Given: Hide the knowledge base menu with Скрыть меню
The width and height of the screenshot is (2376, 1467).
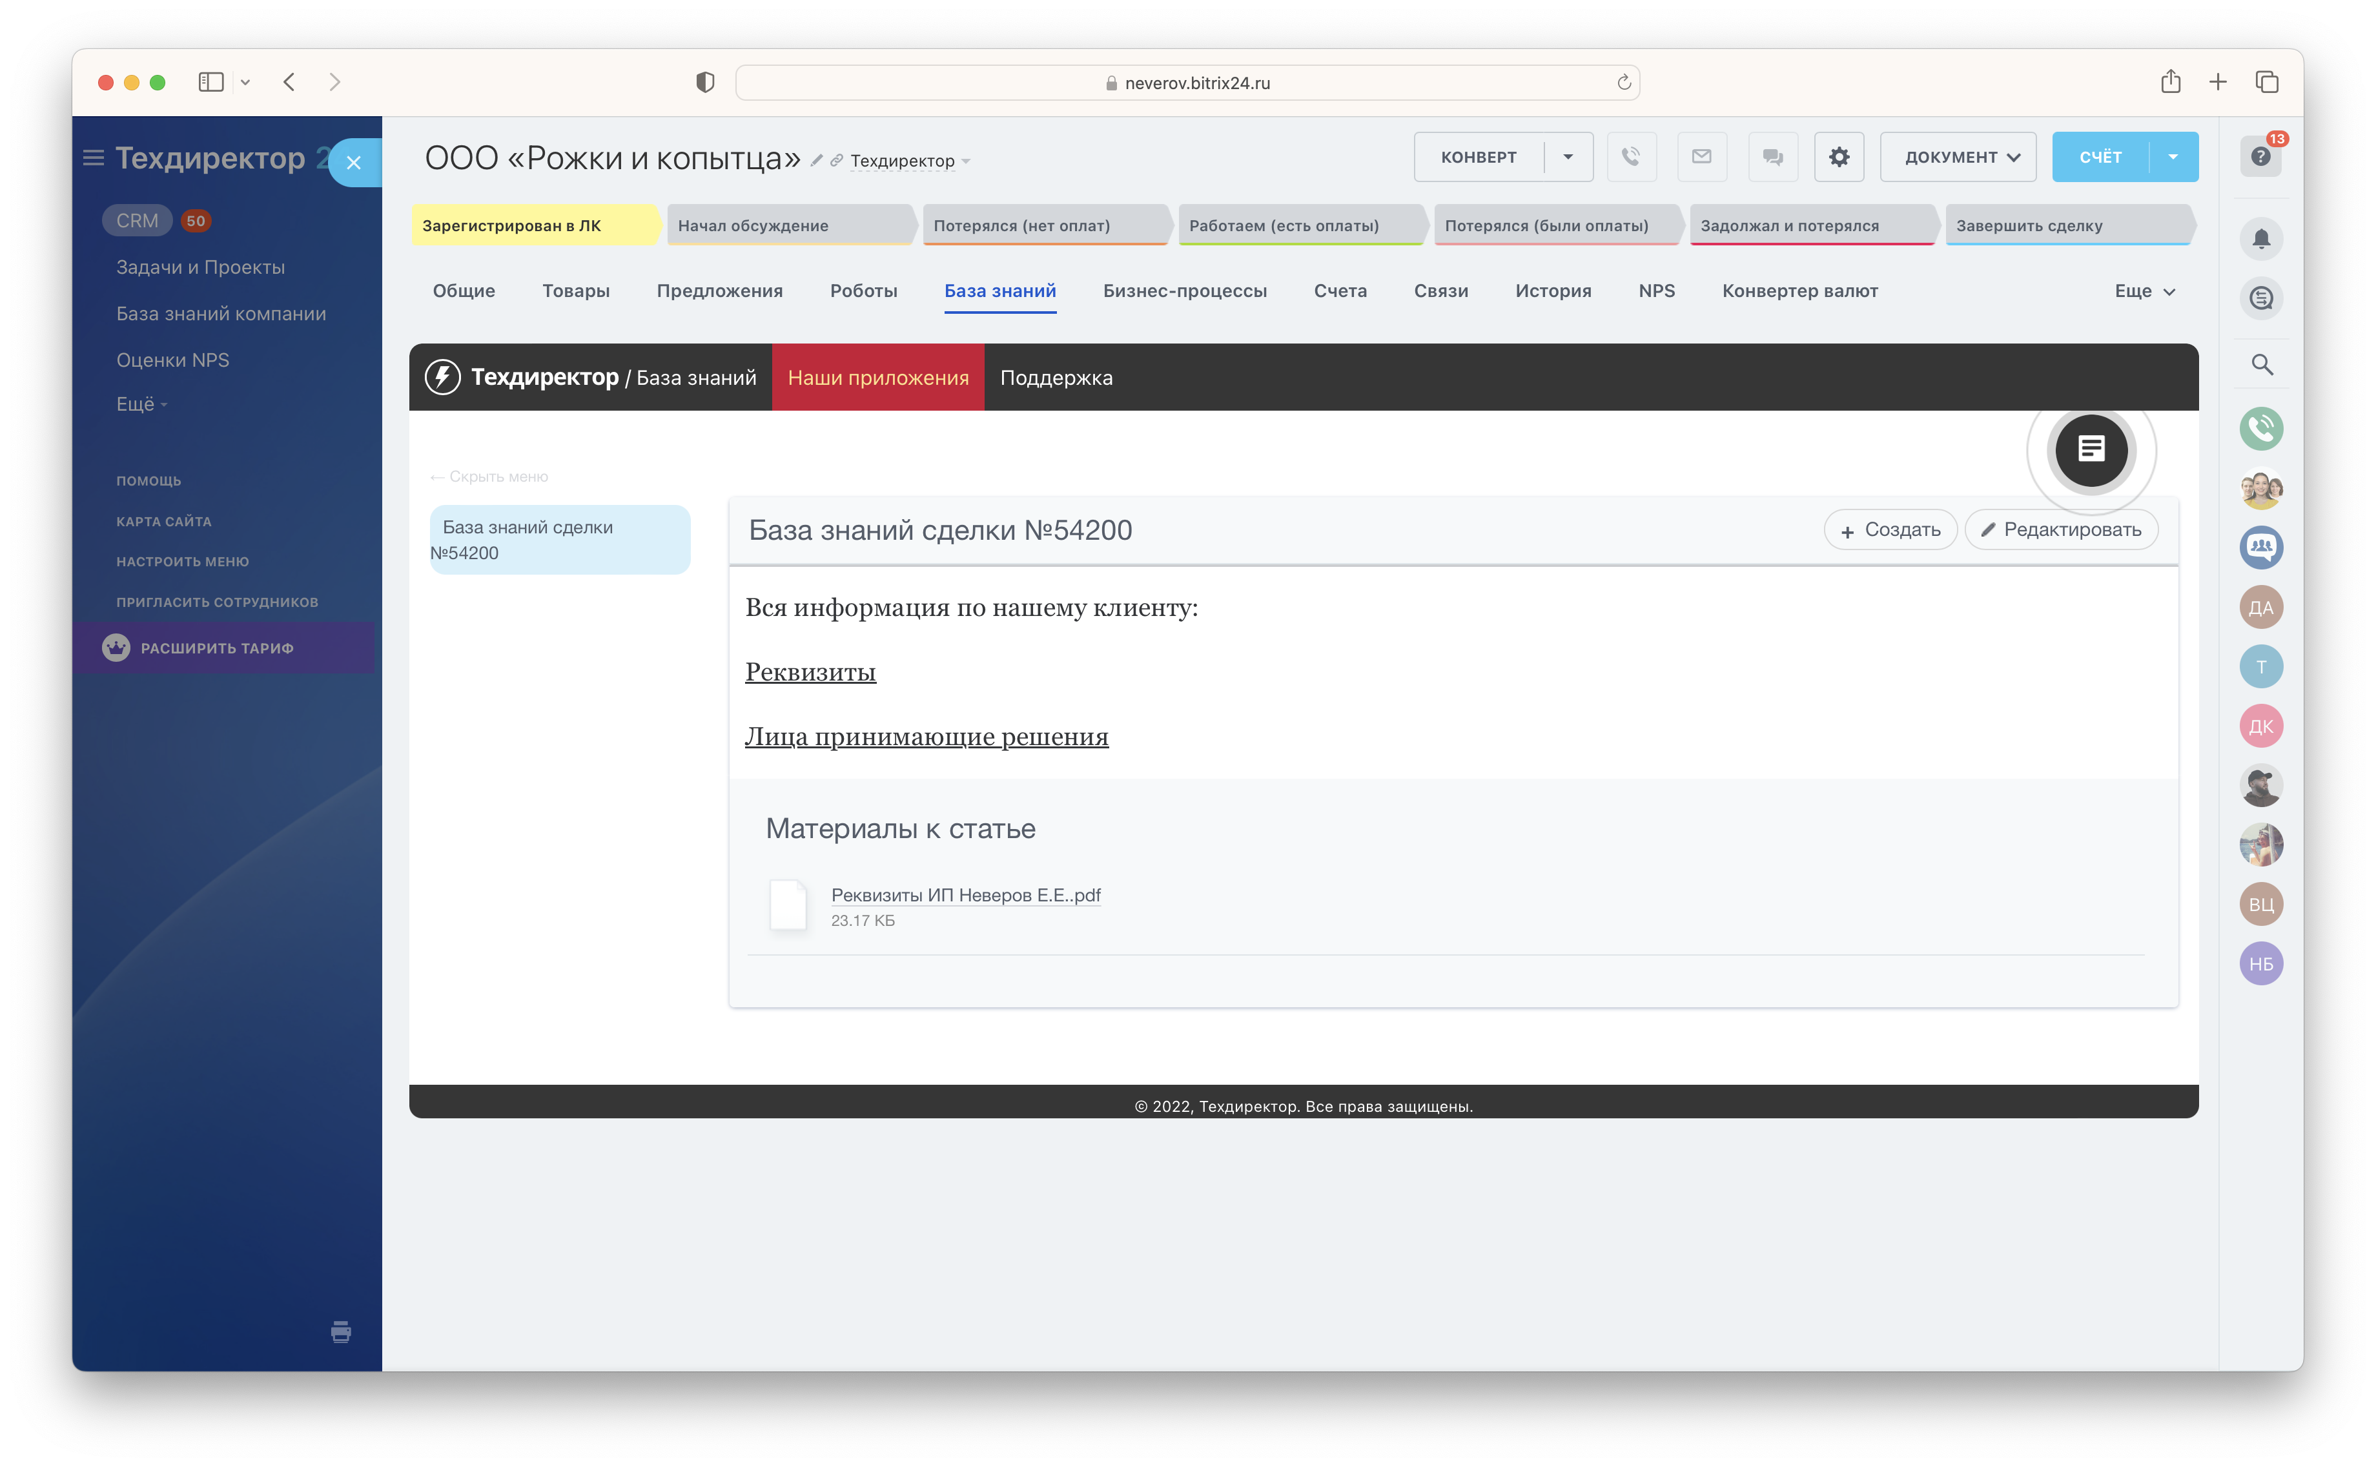Looking at the screenshot, I should [x=490, y=477].
